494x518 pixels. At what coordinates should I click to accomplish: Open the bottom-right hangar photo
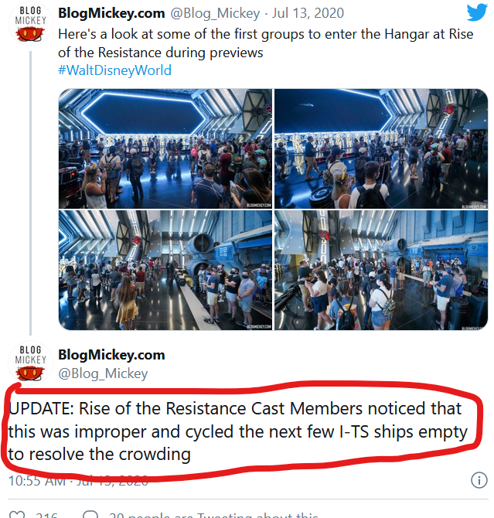(381, 270)
